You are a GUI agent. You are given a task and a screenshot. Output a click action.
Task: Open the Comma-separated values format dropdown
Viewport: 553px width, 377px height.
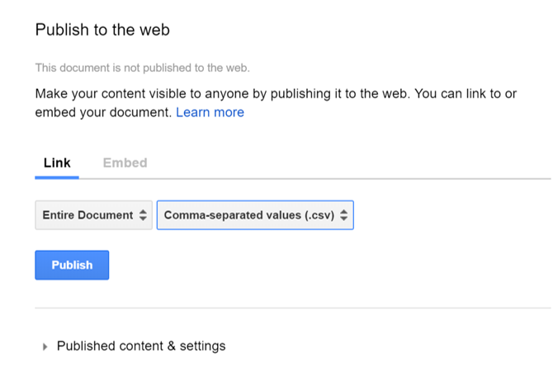255,215
